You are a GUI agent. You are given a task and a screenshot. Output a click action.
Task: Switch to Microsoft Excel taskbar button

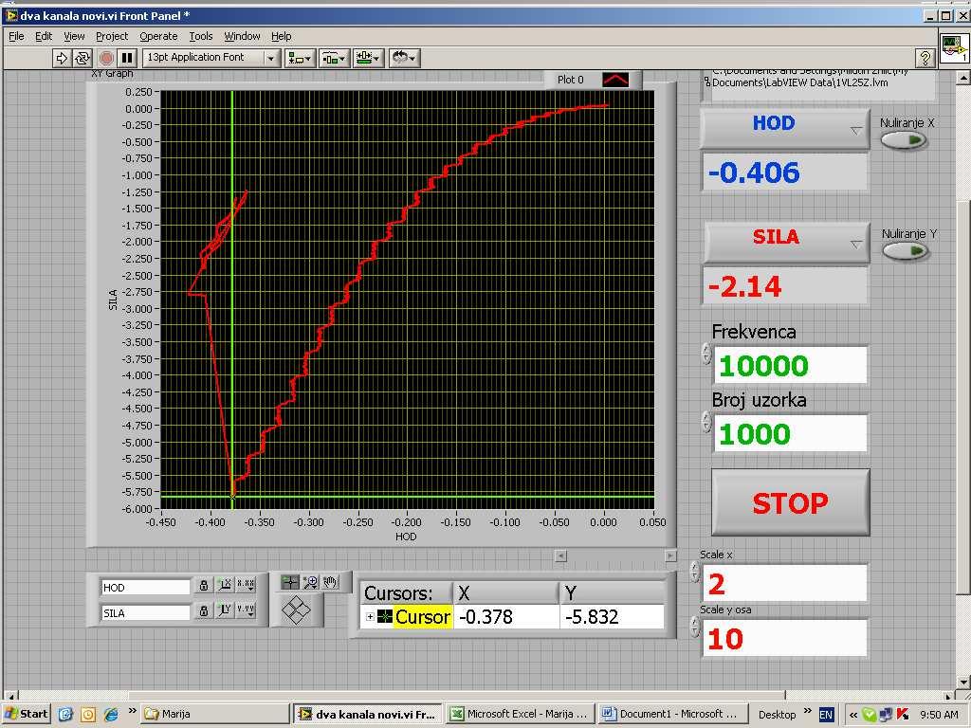pyautogui.click(x=519, y=714)
